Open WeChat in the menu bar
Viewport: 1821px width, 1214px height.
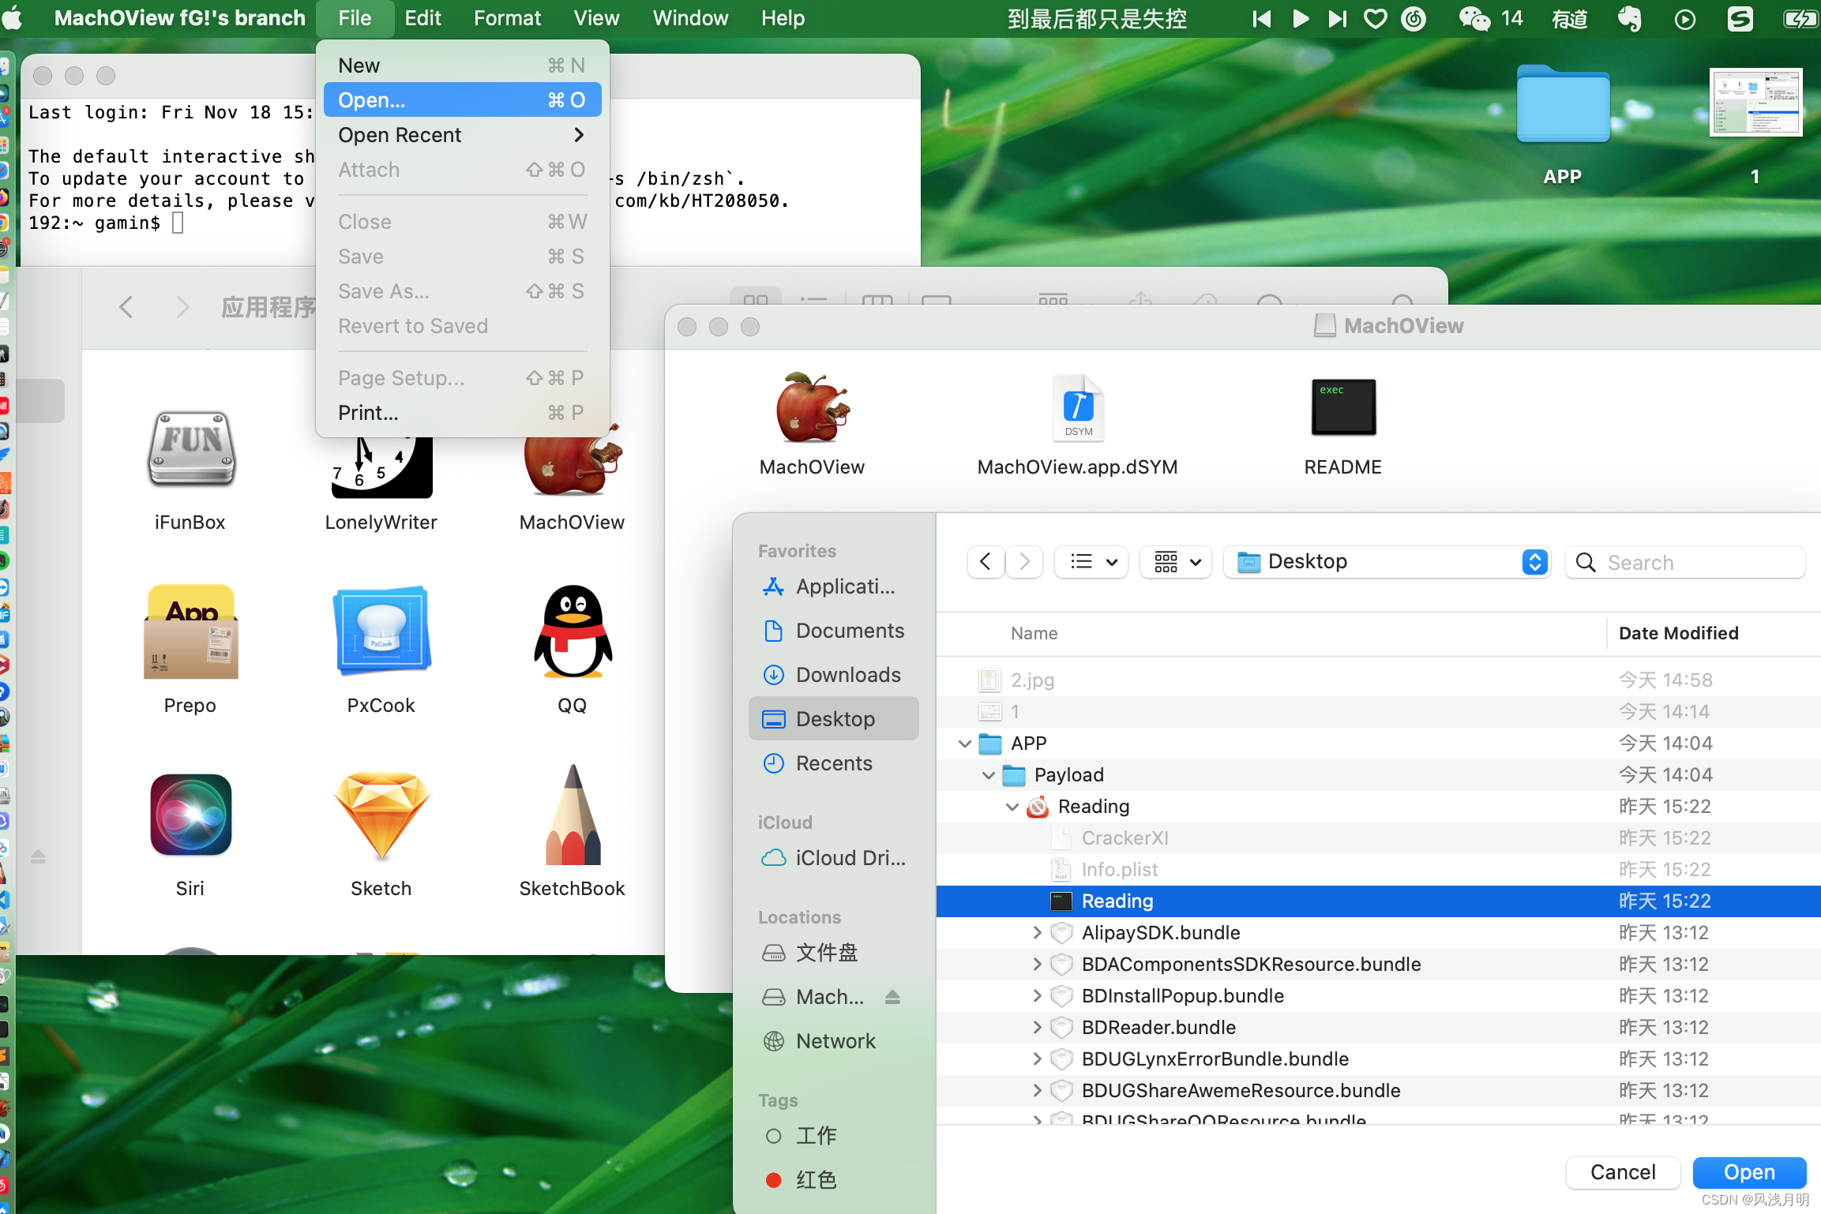[1474, 18]
